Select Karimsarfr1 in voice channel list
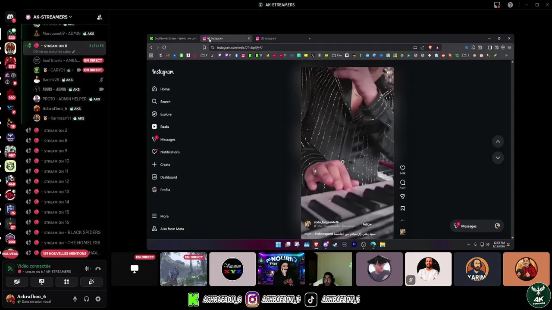 [x=68, y=118]
